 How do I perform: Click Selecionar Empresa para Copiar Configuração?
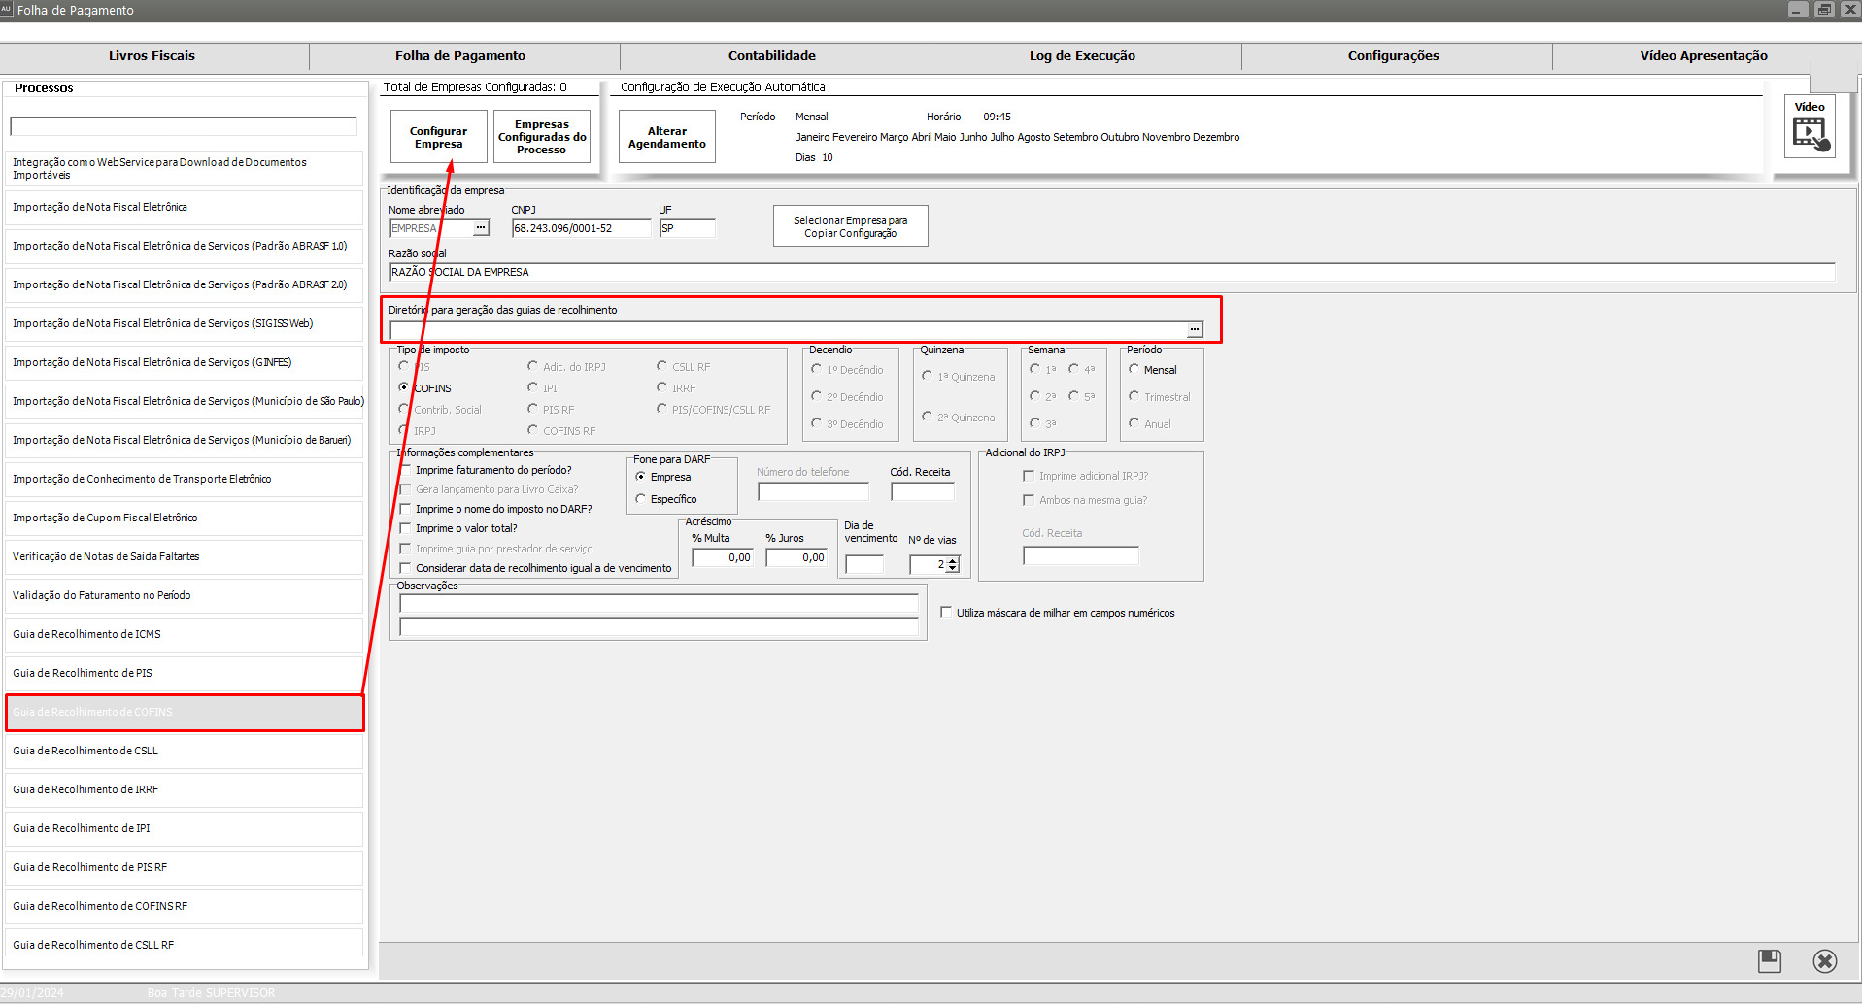click(x=851, y=226)
